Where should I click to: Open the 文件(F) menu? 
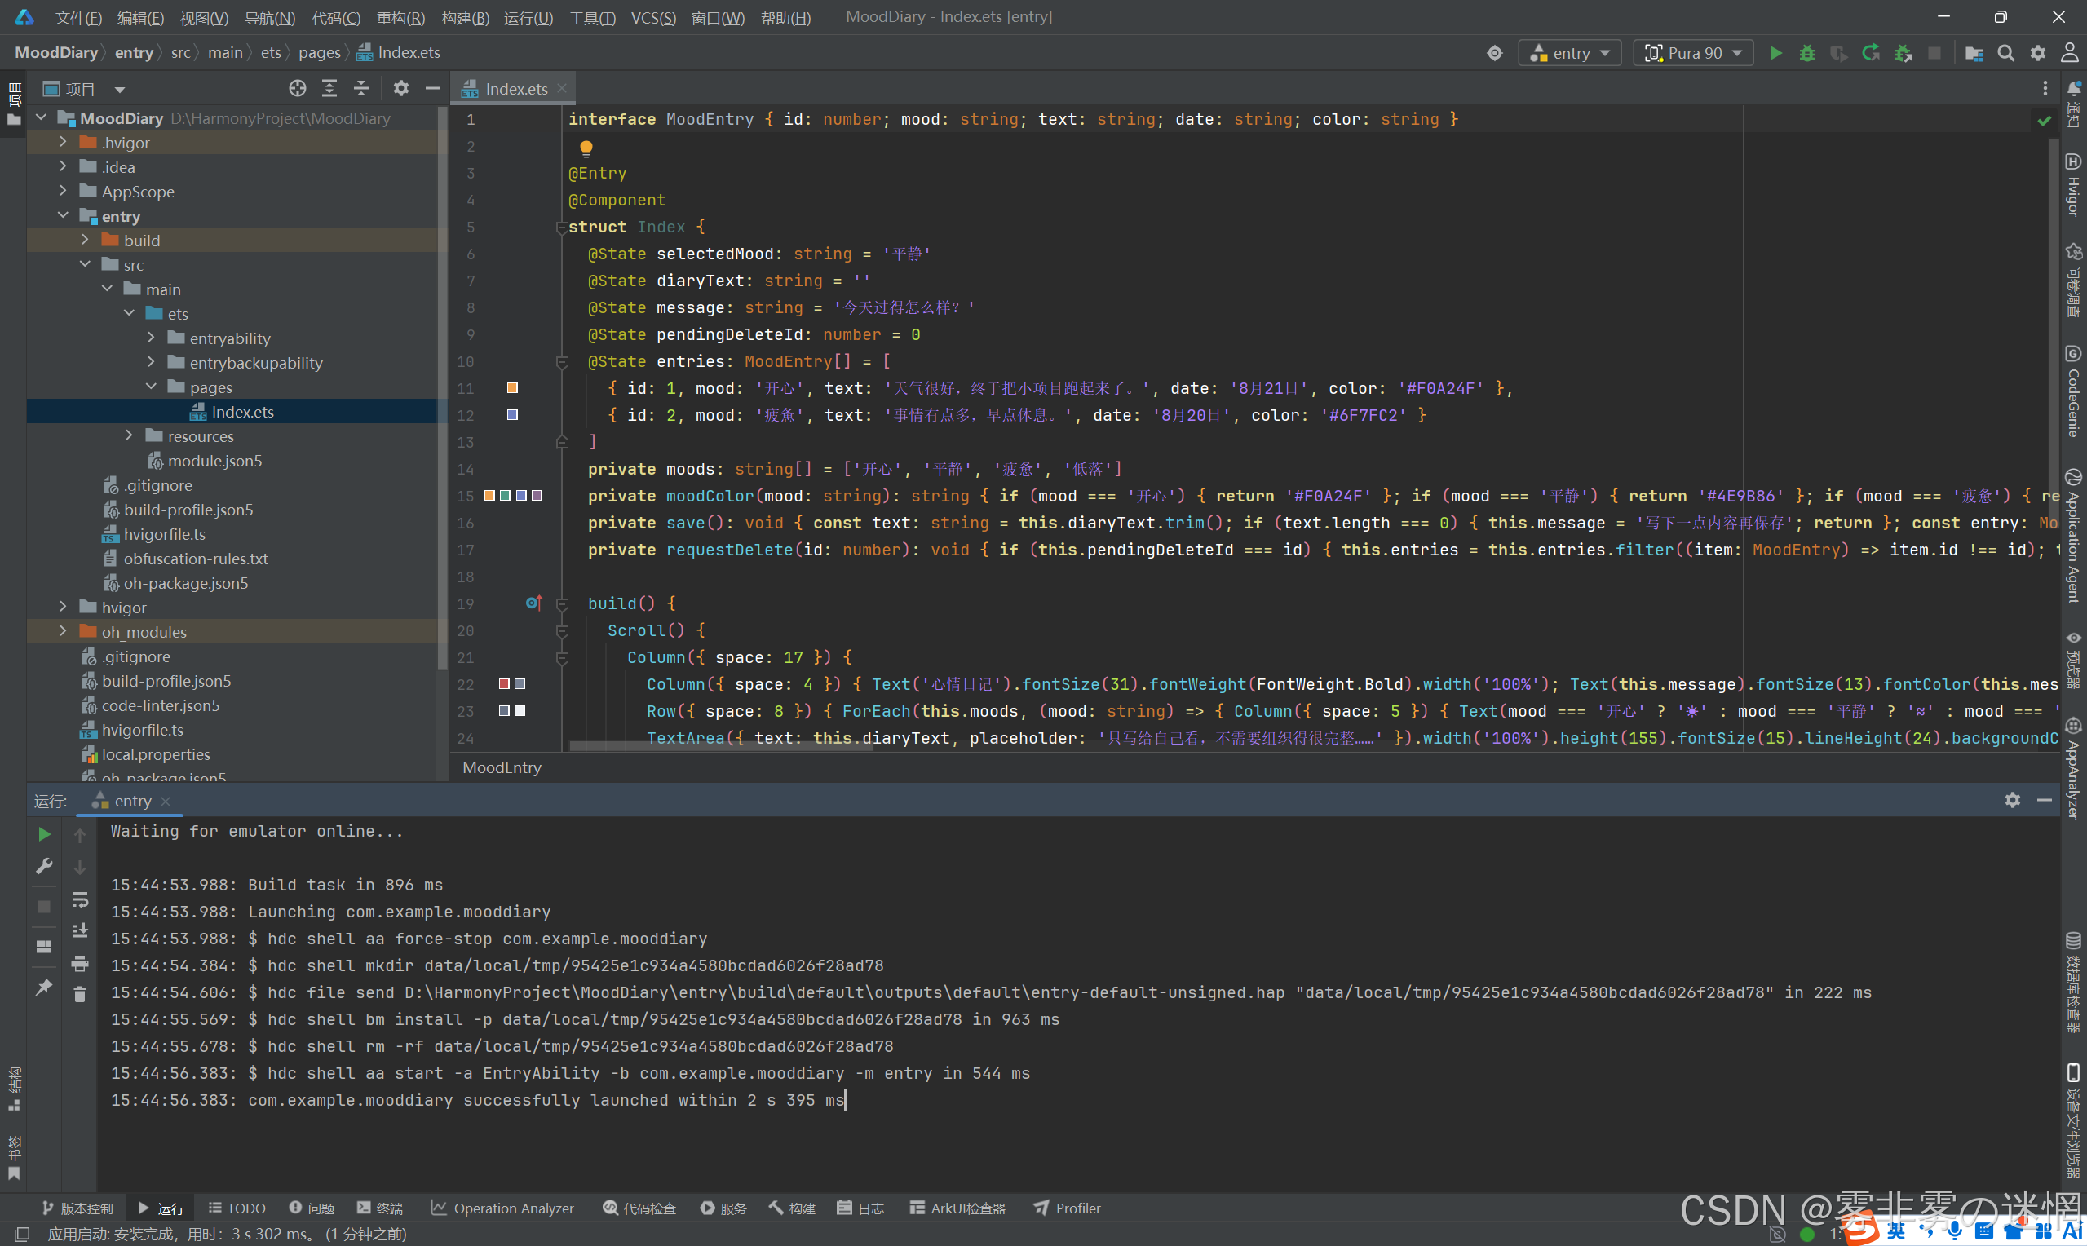coord(79,18)
